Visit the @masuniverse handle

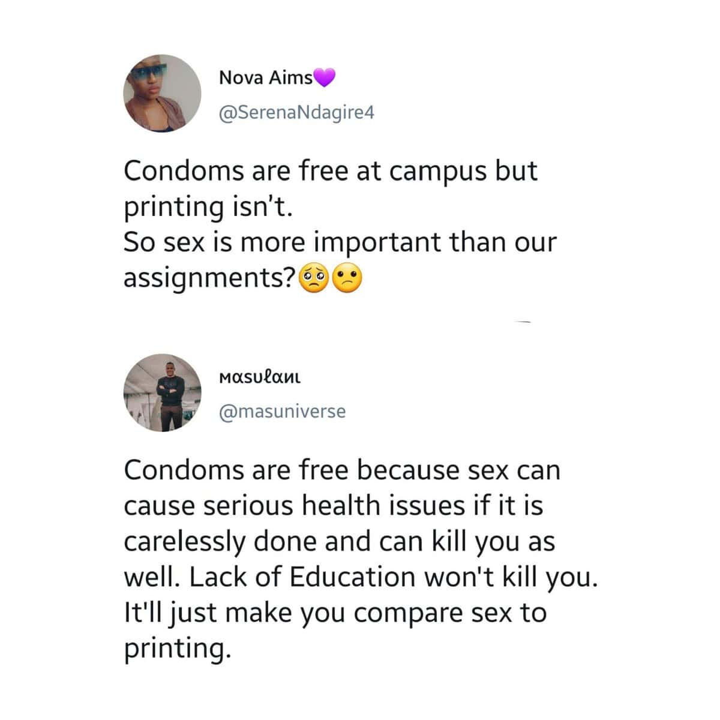(x=282, y=412)
